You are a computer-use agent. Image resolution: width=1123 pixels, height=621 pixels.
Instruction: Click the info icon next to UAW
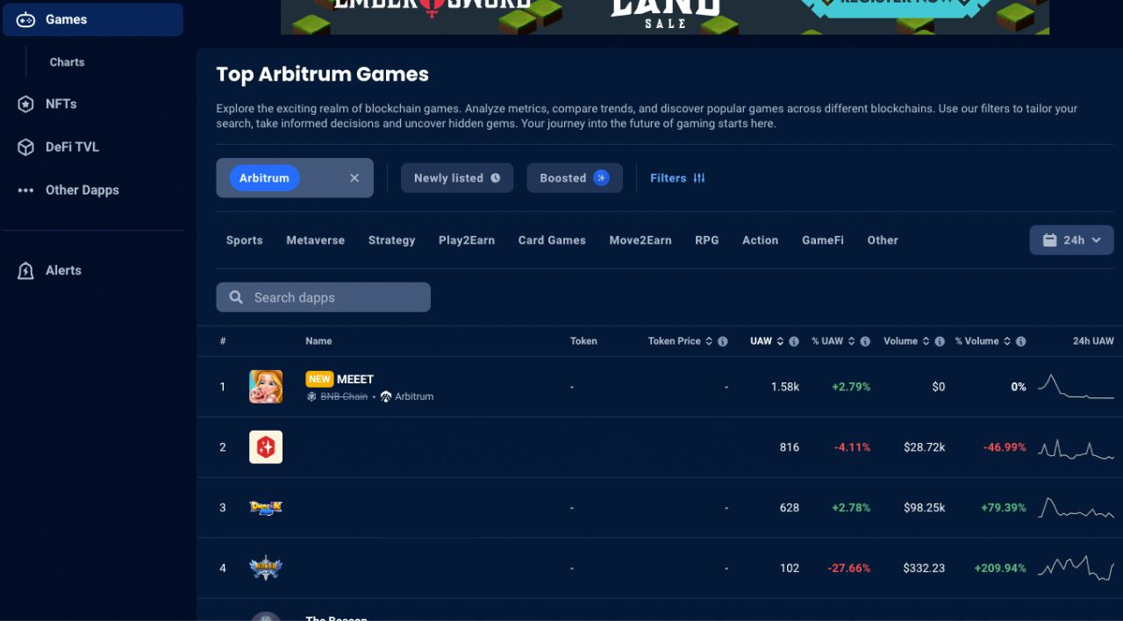point(794,341)
